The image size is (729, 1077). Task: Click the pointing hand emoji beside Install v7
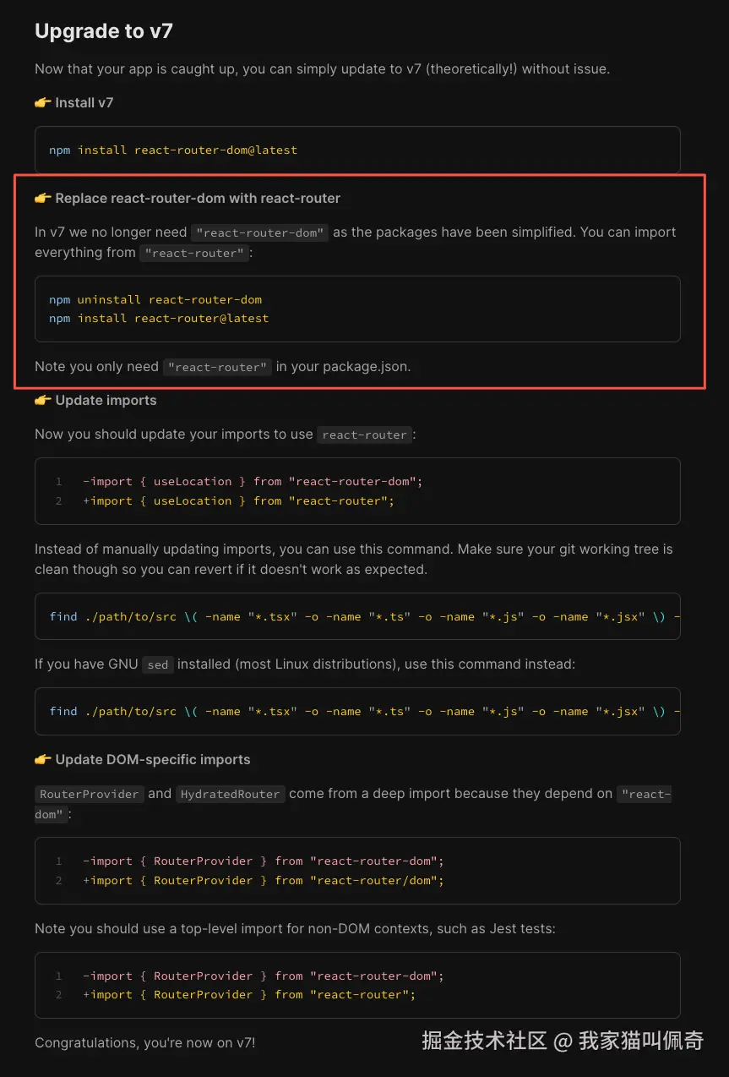43,103
